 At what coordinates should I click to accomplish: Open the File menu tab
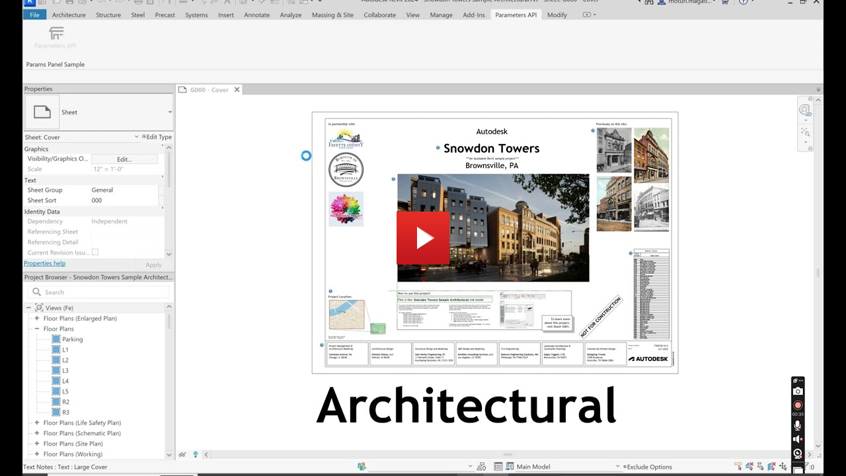click(x=34, y=15)
